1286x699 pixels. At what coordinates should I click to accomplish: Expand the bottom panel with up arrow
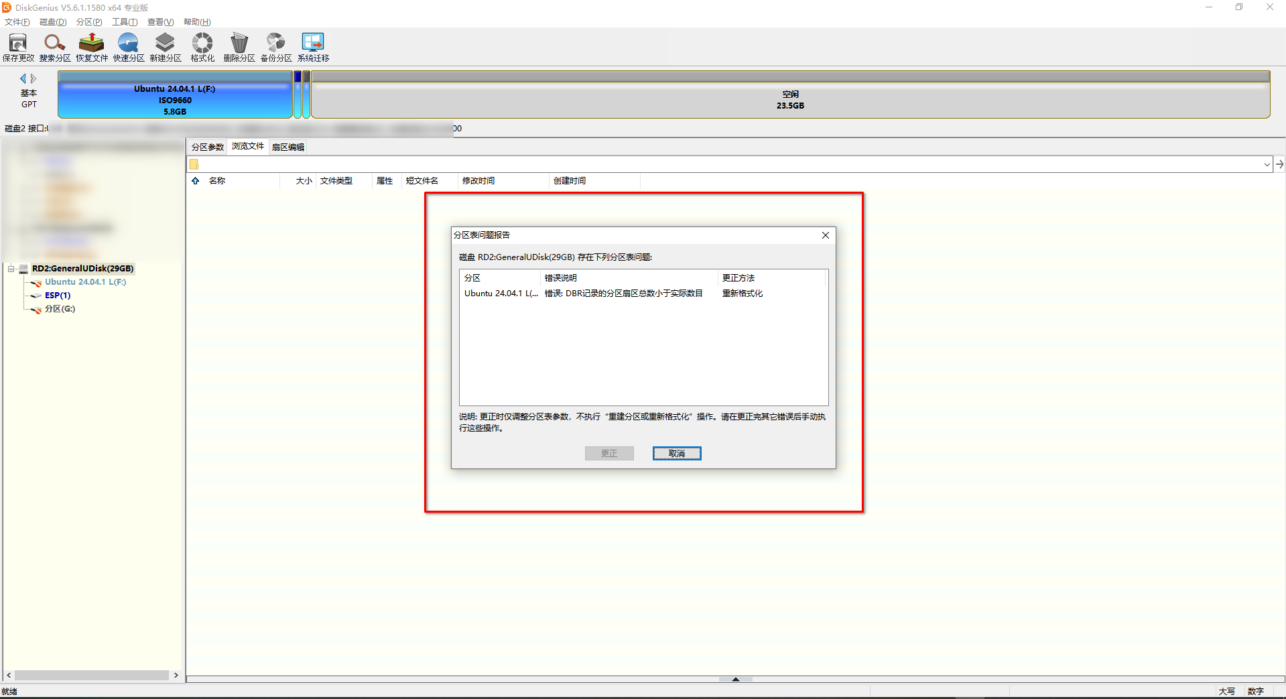736,679
